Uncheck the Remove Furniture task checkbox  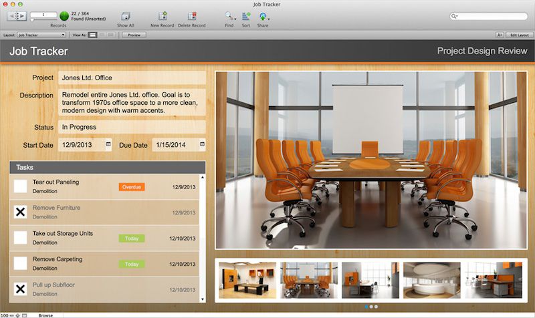pyautogui.click(x=21, y=212)
